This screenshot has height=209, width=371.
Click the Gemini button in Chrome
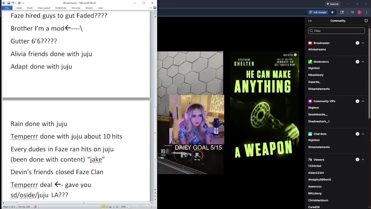point(332,4)
